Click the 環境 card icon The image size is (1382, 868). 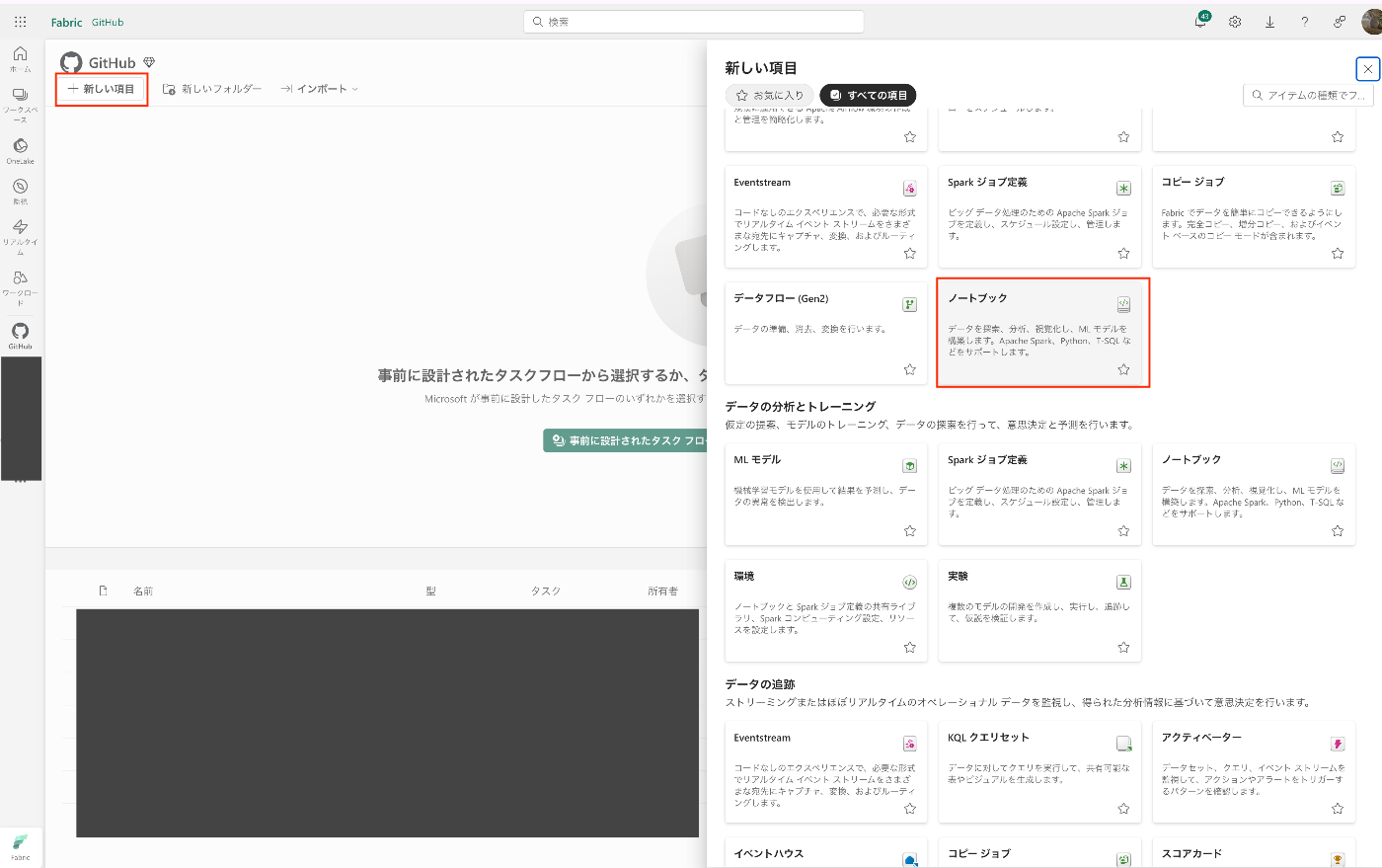coord(910,583)
